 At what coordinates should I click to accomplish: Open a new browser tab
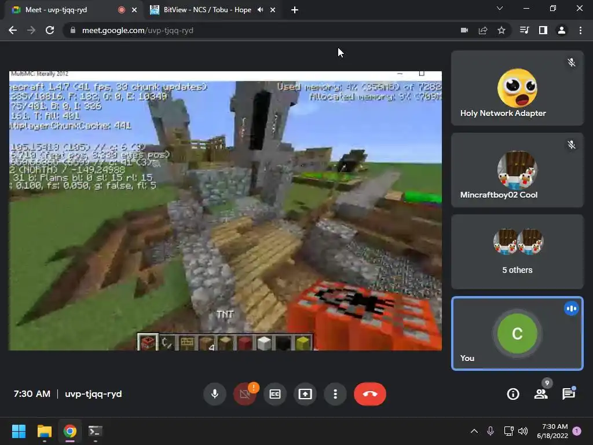point(295,10)
